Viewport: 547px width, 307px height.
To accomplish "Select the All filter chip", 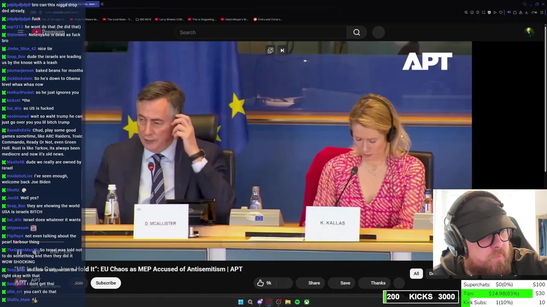I will (416, 273).
